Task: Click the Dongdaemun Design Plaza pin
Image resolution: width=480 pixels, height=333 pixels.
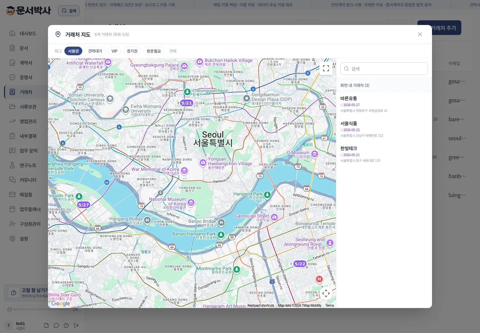Action: [247, 98]
